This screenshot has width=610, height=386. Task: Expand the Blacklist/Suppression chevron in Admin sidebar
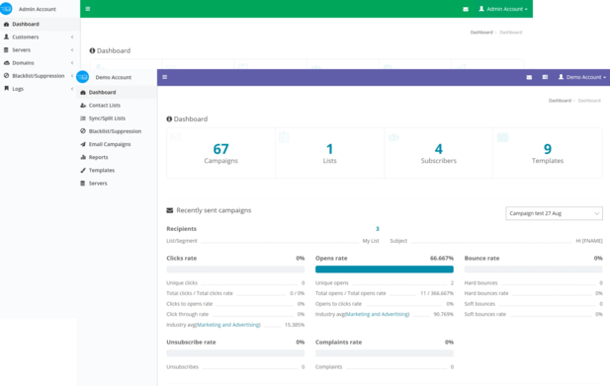point(72,76)
